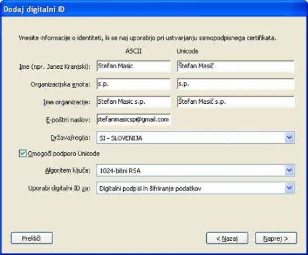Click the Omogoči podporo Unicode label

(64, 154)
